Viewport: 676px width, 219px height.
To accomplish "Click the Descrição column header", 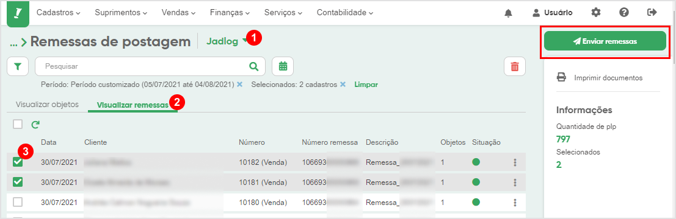I will click(x=382, y=142).
